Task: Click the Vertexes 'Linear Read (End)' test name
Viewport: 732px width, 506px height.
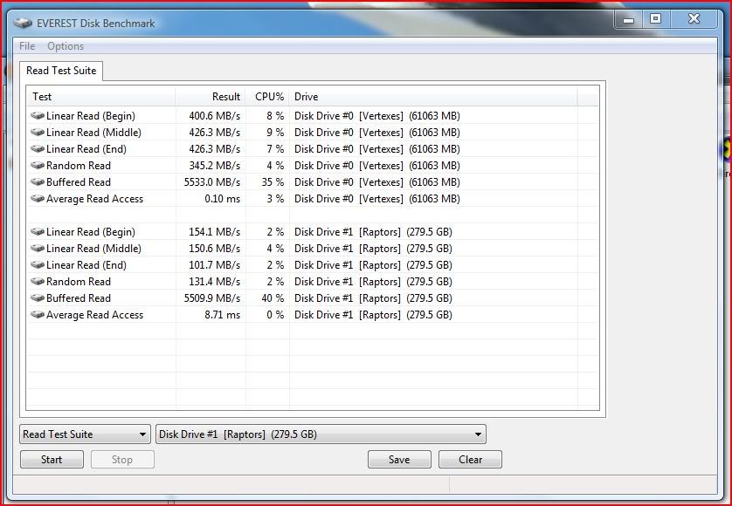Action: tap(86, 149)
